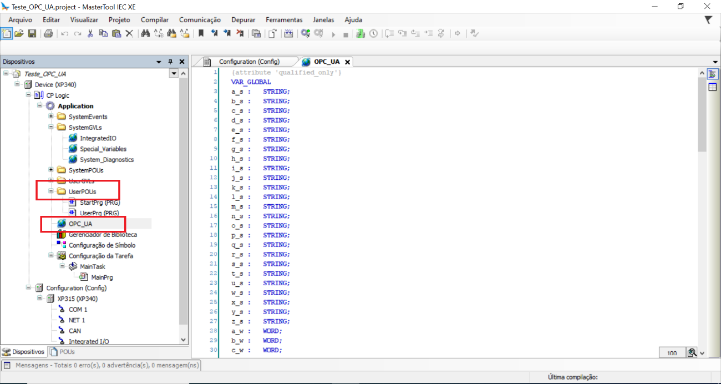Collapse the SystemGVLs folder
Image resolution: width=721 pixels, height=384 pixels.
(51, 127)
